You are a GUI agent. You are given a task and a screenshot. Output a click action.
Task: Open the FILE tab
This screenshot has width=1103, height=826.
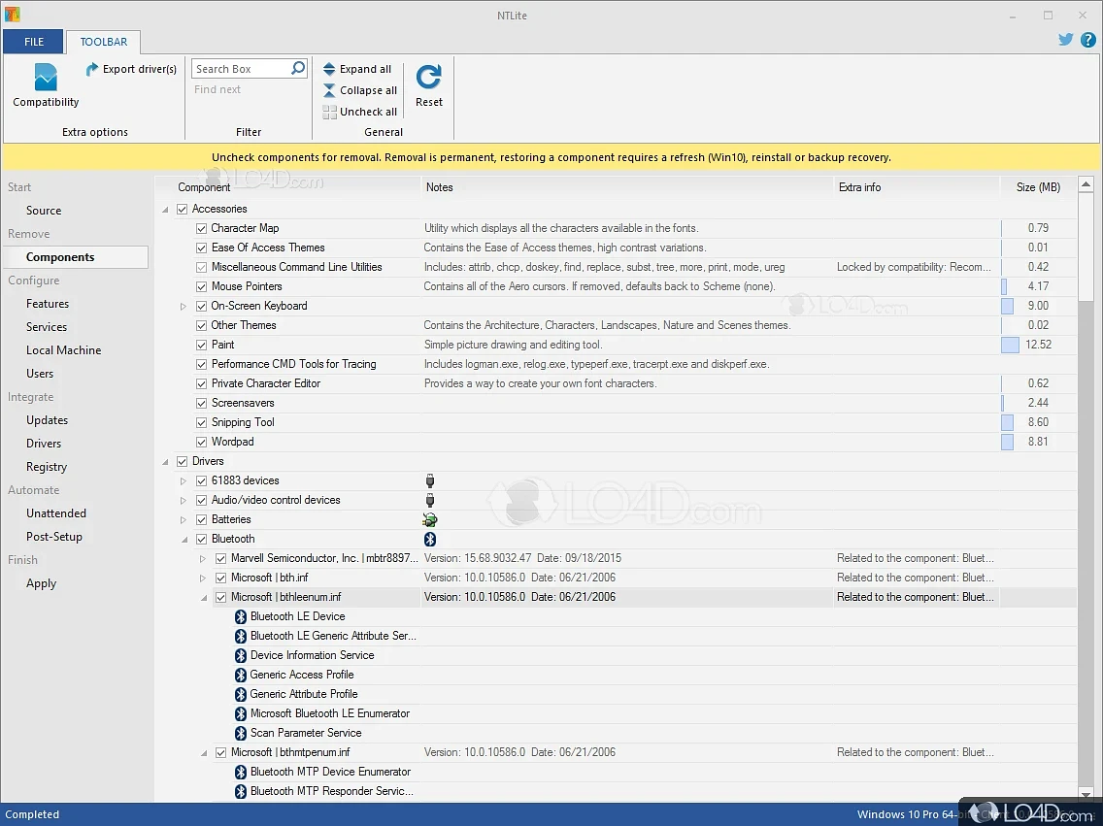pos(34,42)
